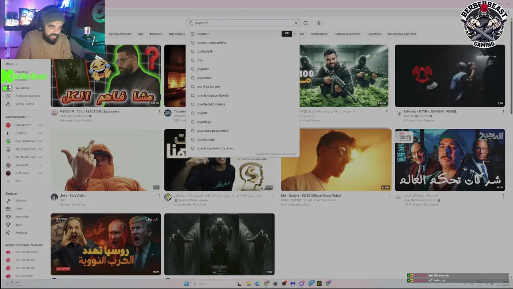
Task: Open more options for PSYCO-M 15% REACTION video
Action: [159, 112]
